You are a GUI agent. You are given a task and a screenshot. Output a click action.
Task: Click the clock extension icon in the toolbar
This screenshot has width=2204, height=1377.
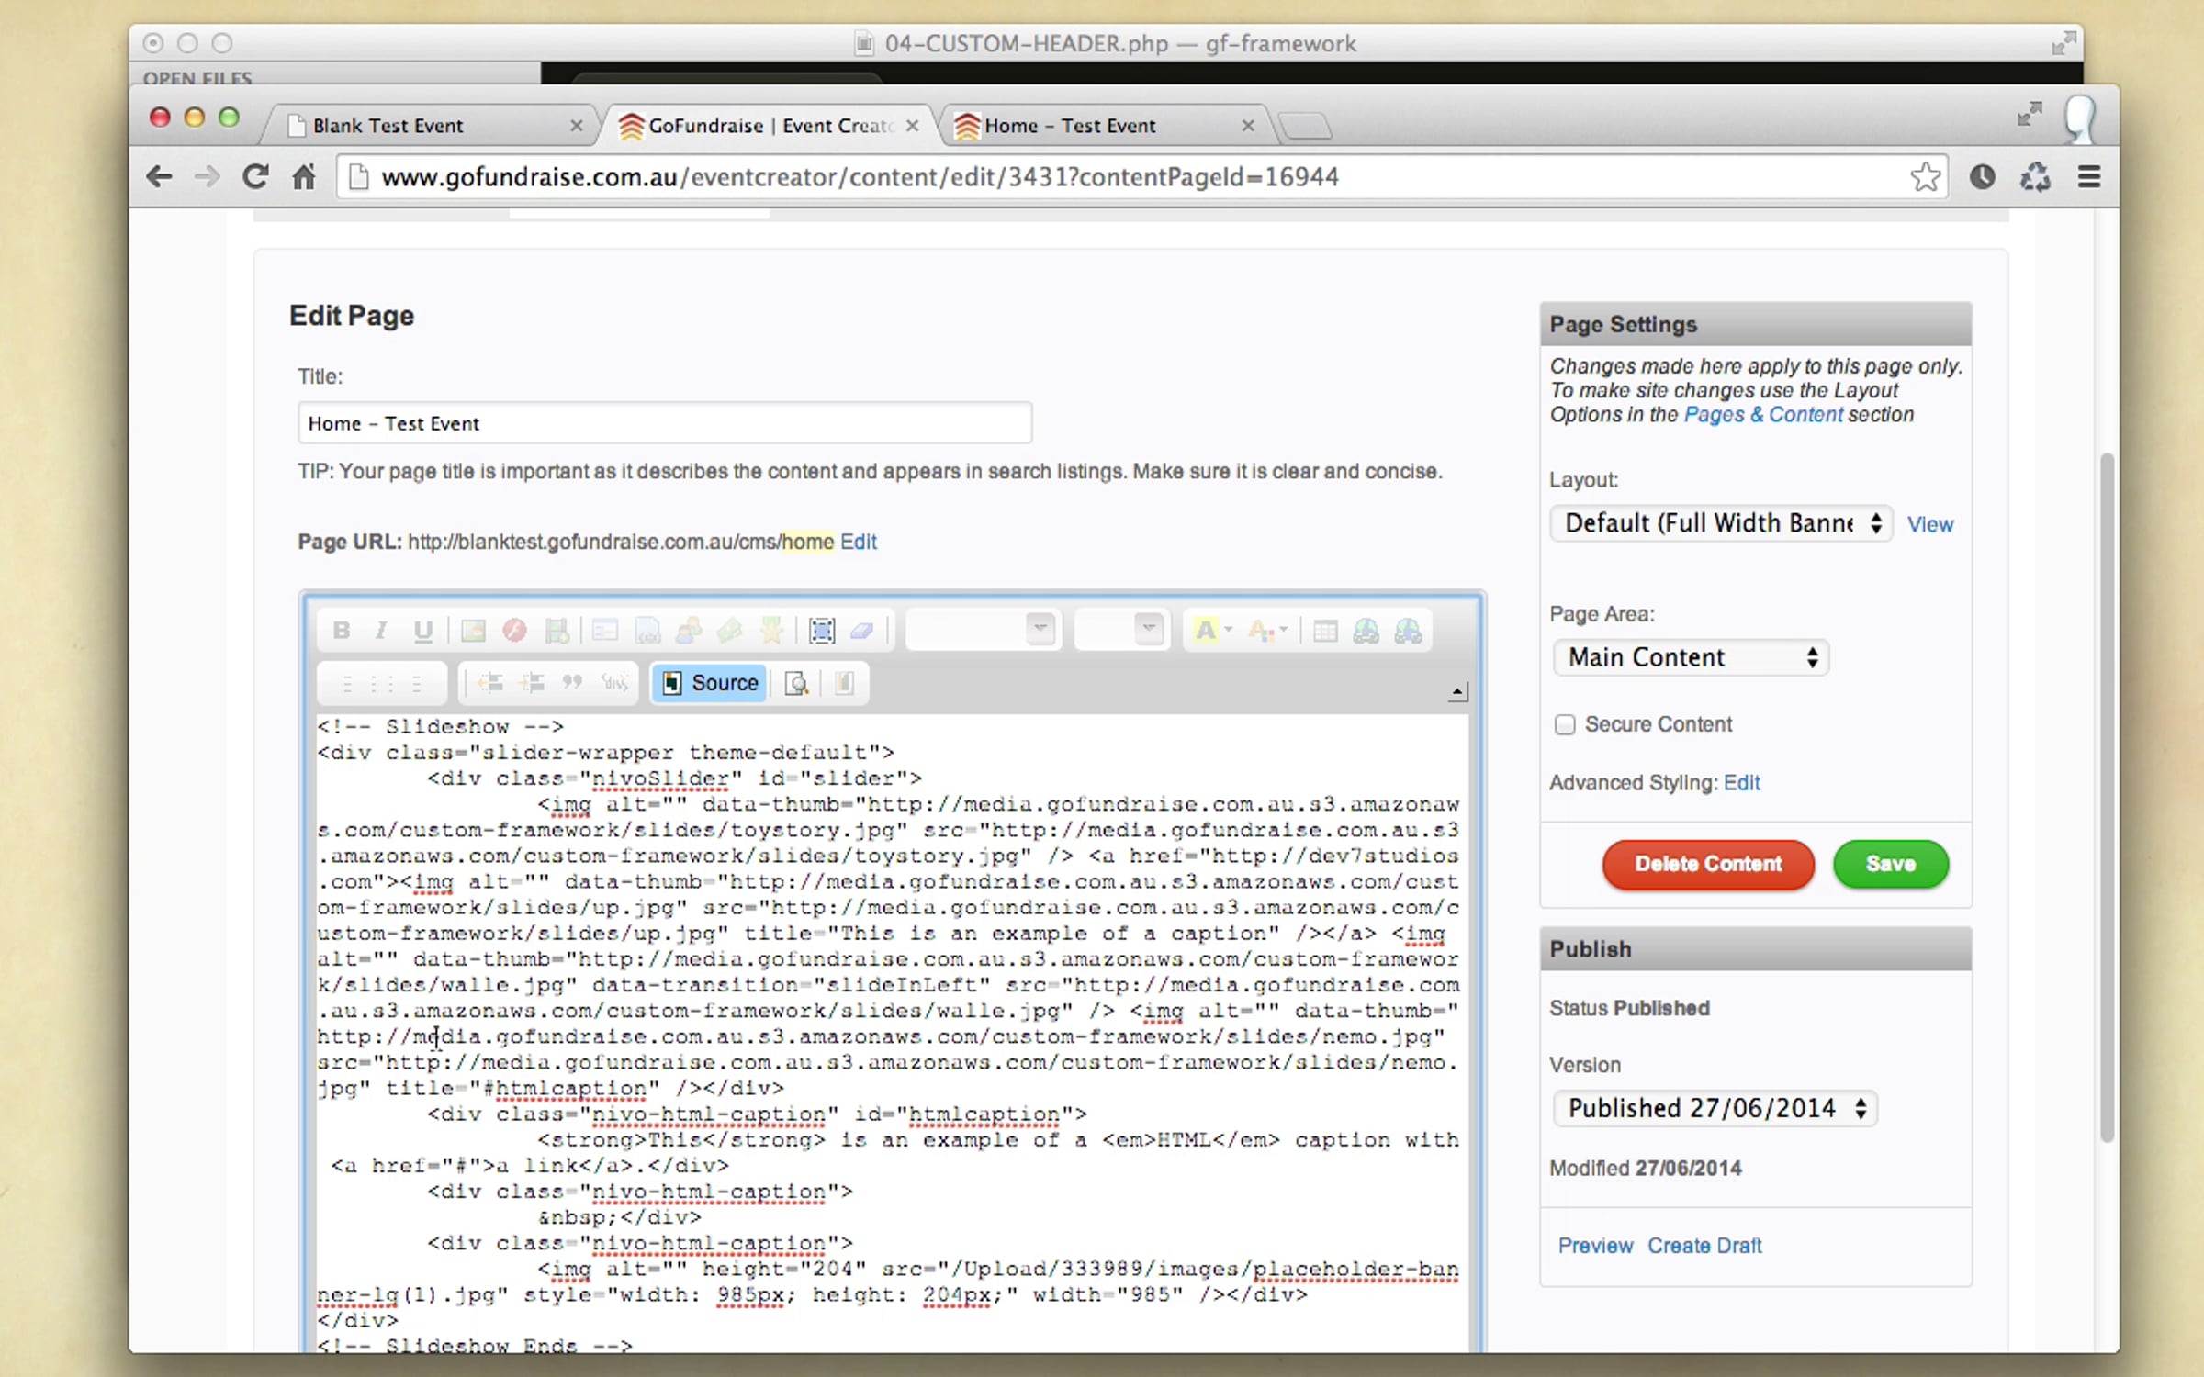pyautogui.click(x=1983, y=176)
